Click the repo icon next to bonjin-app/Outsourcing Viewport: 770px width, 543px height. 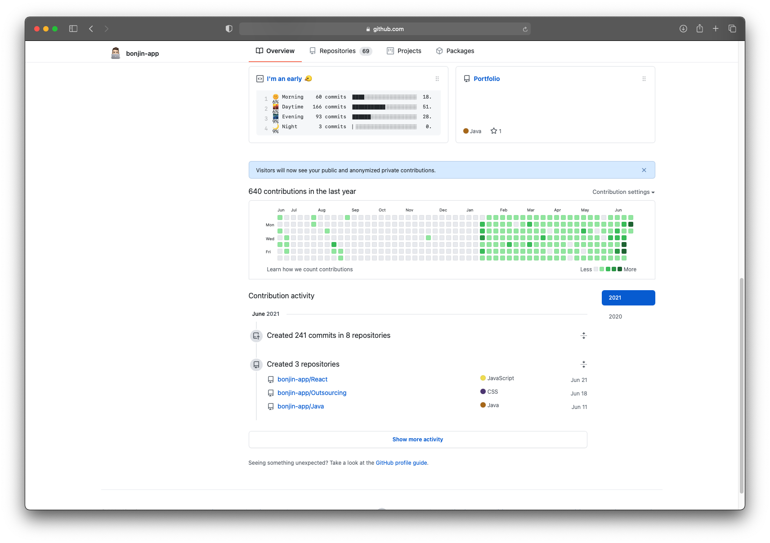point(271,393)
